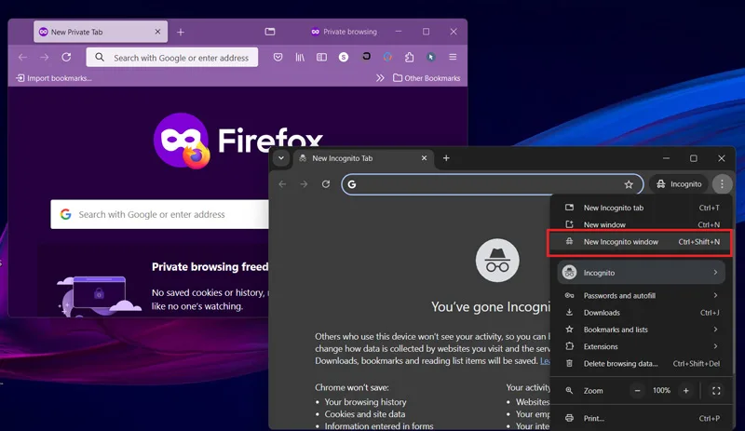Click the blue-orange circular extension icon in Firefox

(x=387, y=57)
